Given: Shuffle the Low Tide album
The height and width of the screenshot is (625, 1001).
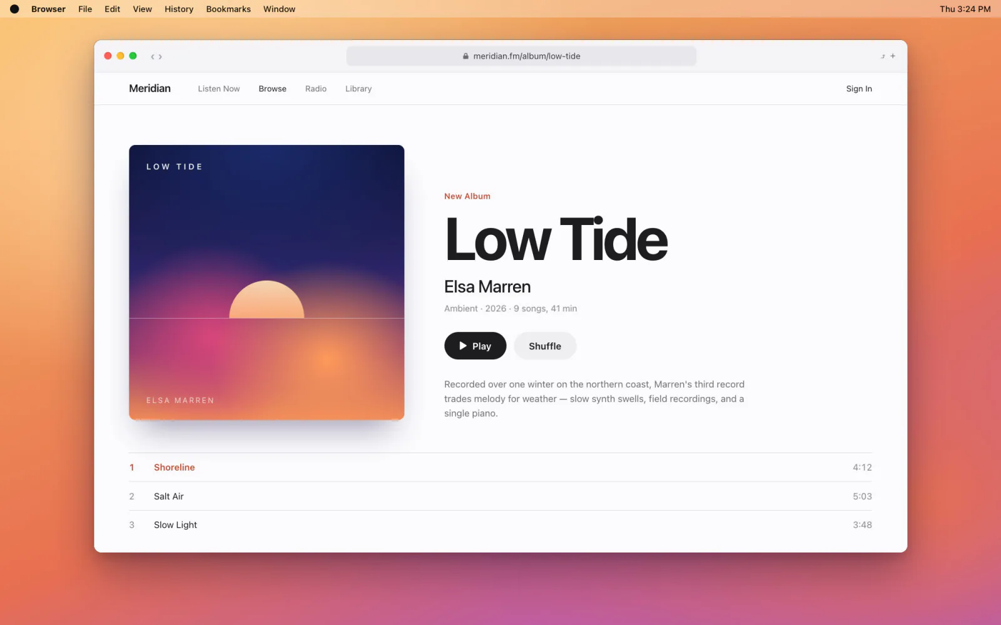Looking at the screenshot, I should point(545,346).
